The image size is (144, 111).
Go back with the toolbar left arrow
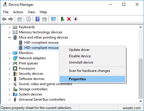click(4, 19)
